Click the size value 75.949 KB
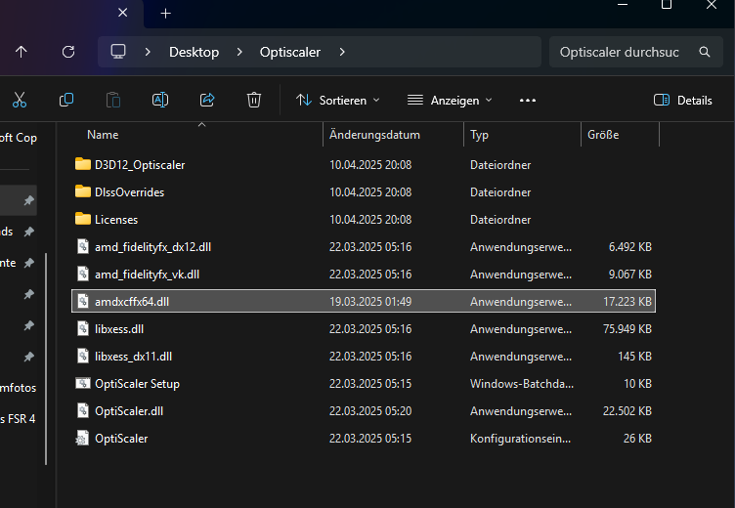The height and width of the screenshot is (508, 735). [x=627, y=329]
